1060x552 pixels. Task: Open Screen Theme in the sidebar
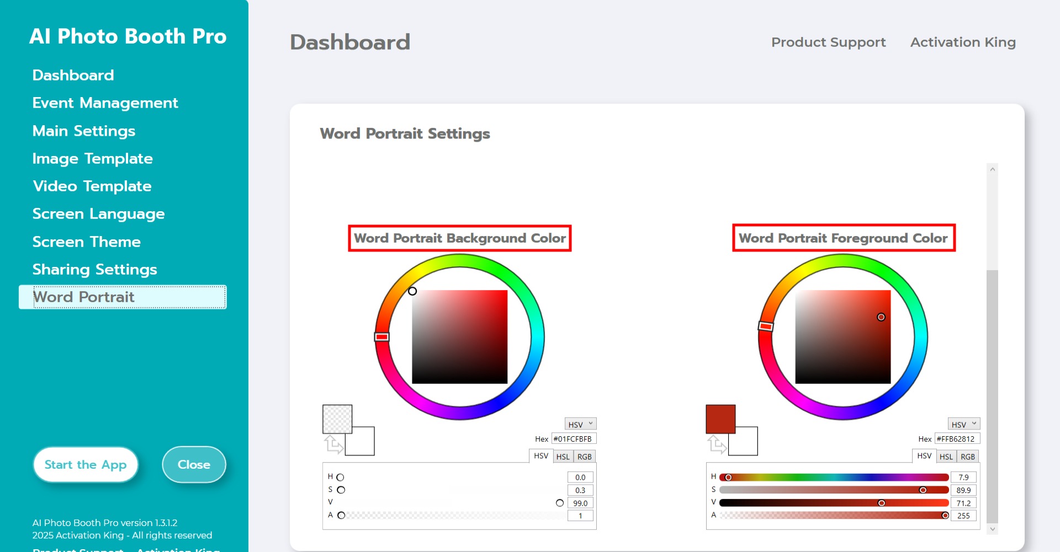pos(87,242)
